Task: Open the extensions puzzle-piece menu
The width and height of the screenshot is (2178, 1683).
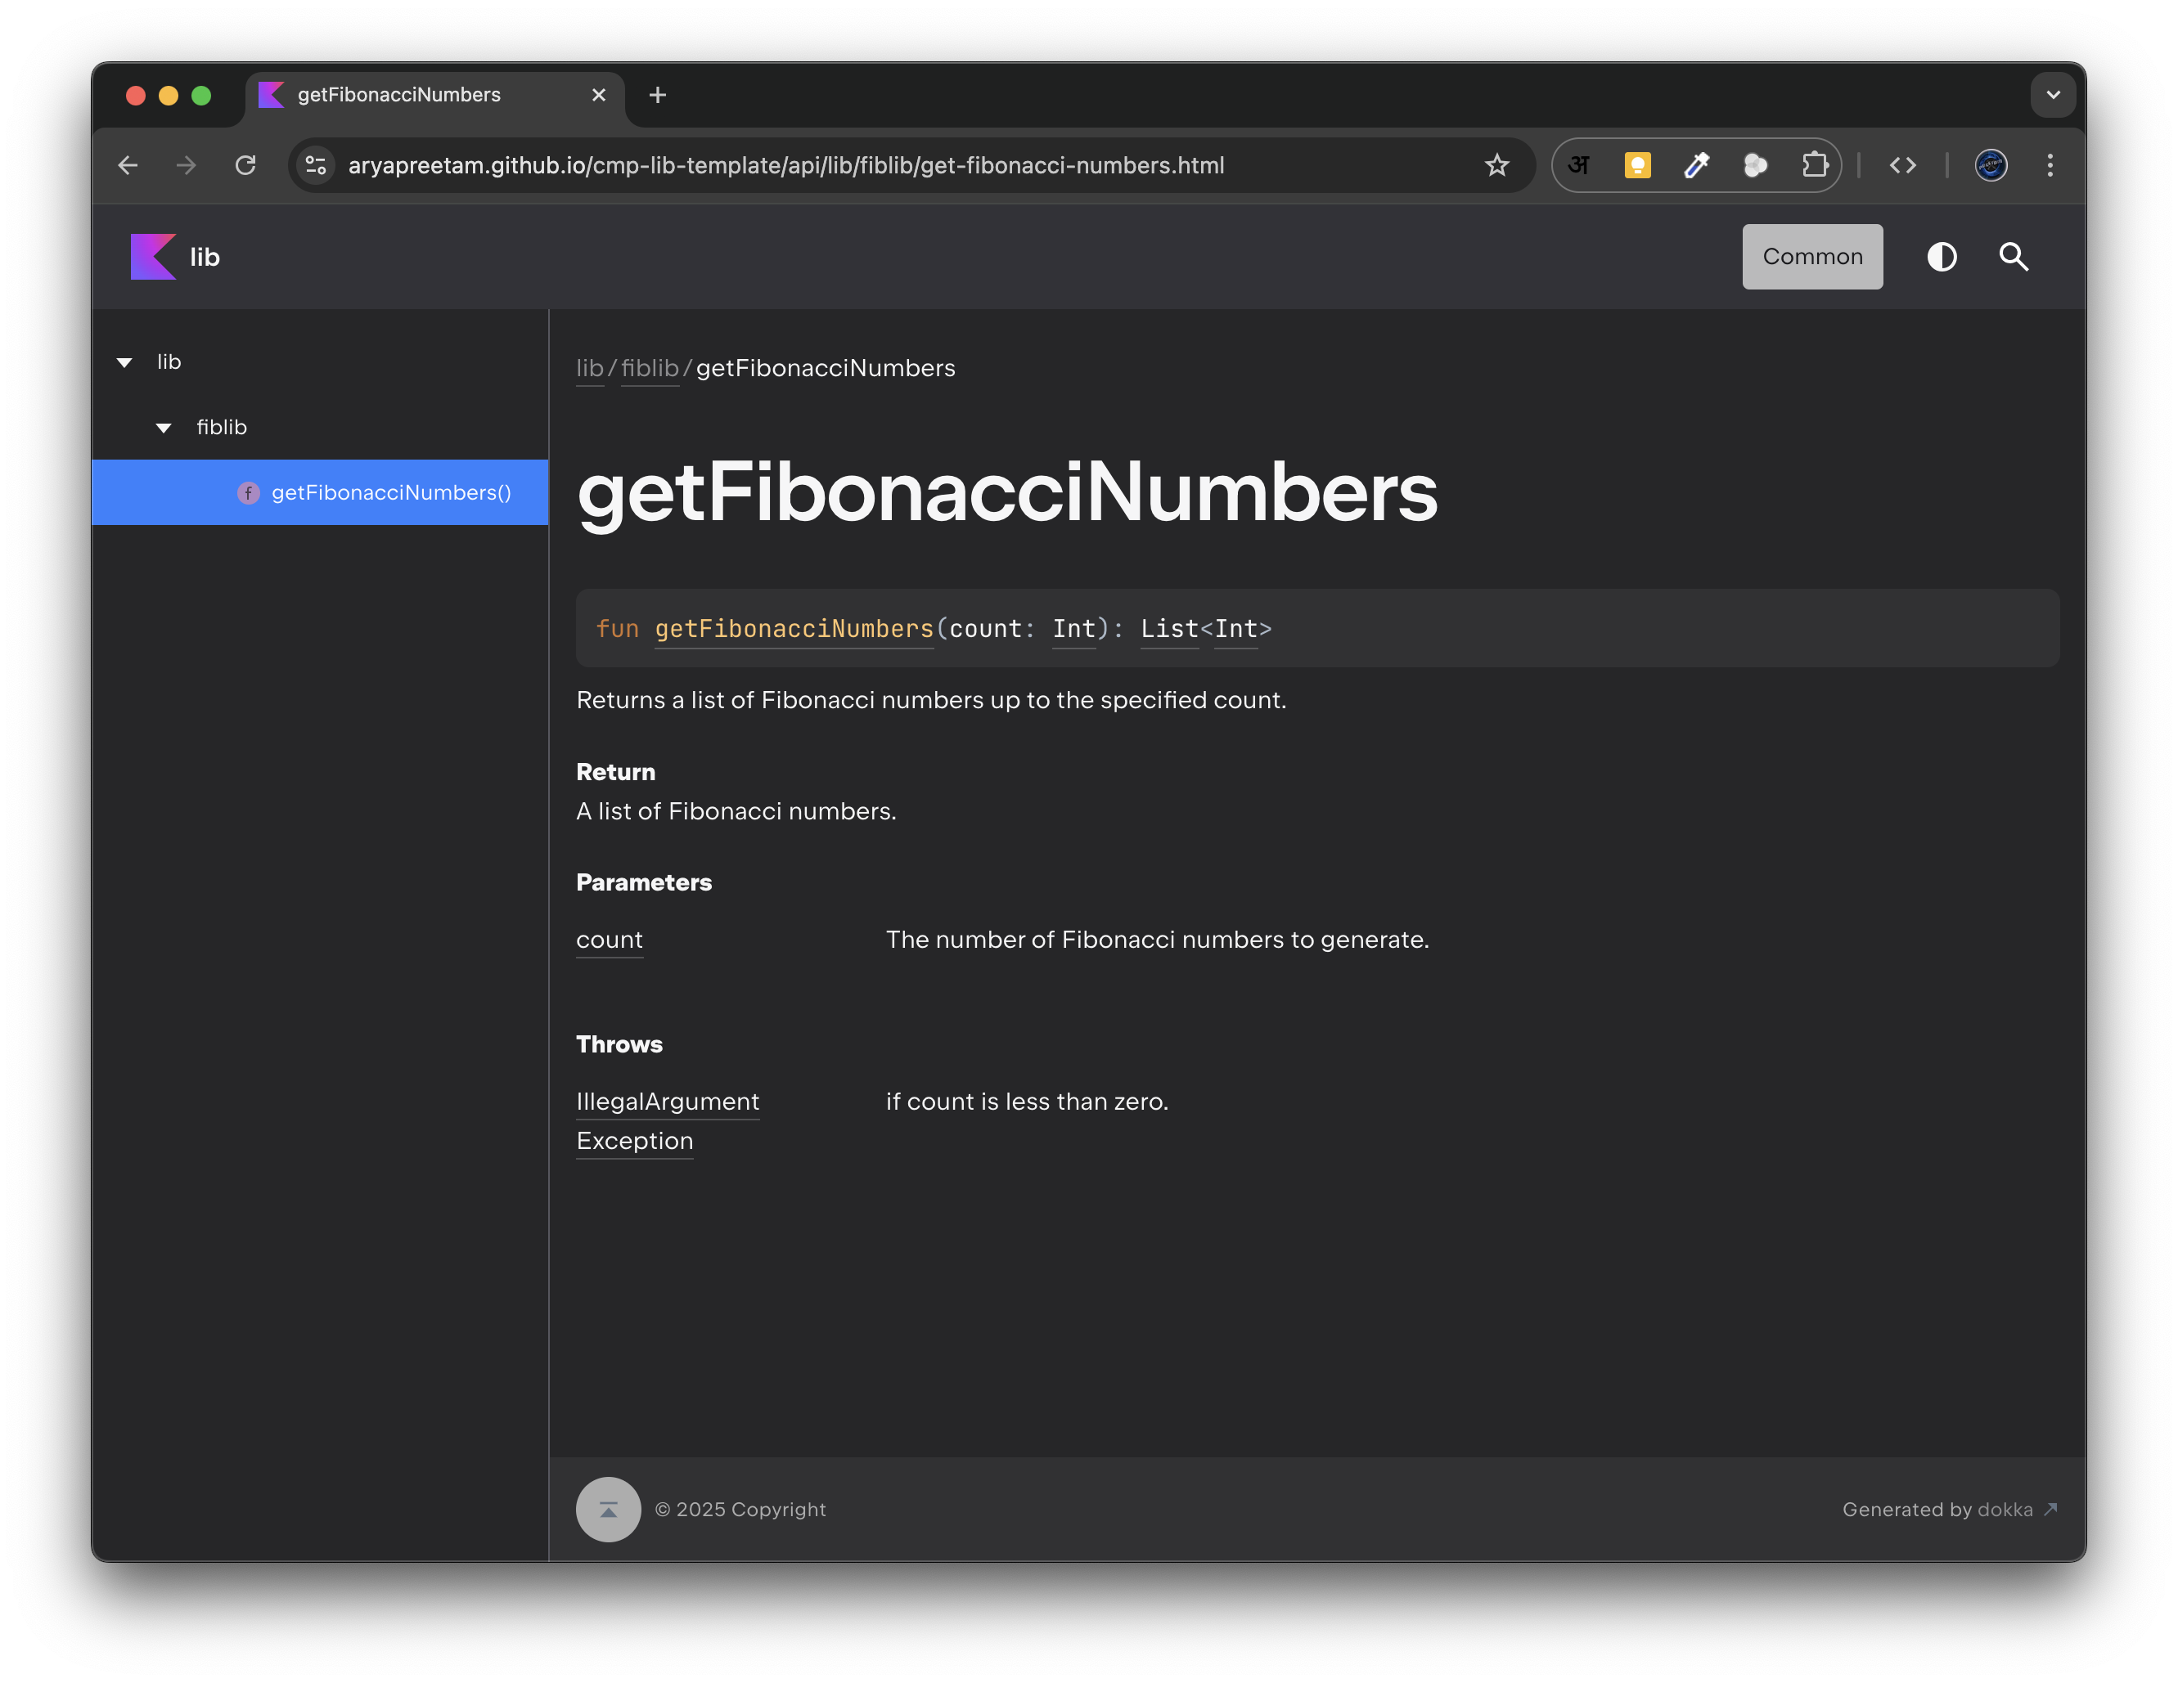Action: tap(1815, 165)
